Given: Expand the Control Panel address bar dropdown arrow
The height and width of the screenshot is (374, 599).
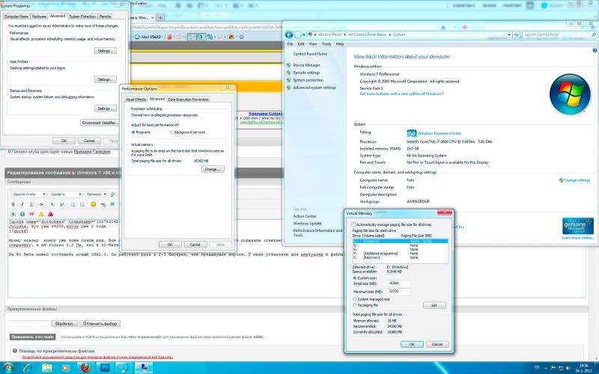Looking at the screenshot, I should (x=509, y=34).
